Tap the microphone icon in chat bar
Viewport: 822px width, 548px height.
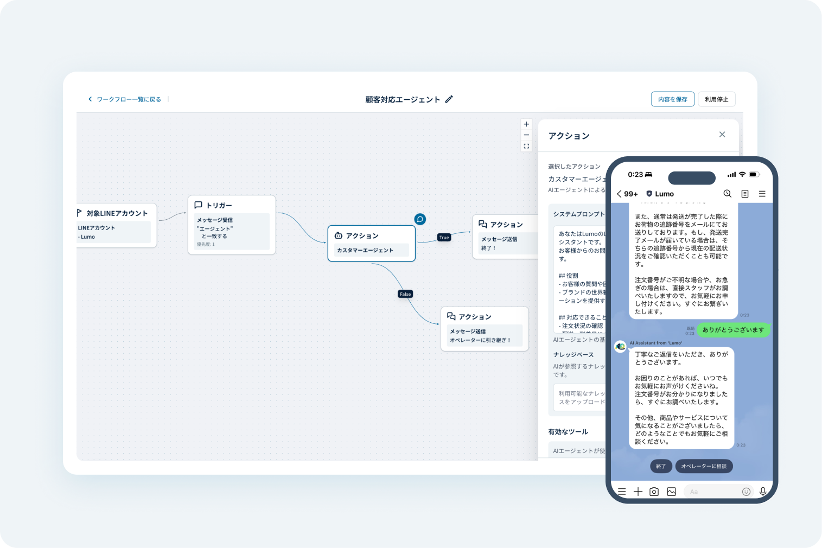(x=763, y=492)
